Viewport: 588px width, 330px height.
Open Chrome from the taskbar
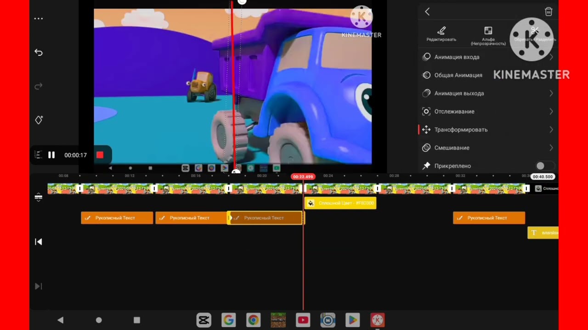tap(253, 320)
